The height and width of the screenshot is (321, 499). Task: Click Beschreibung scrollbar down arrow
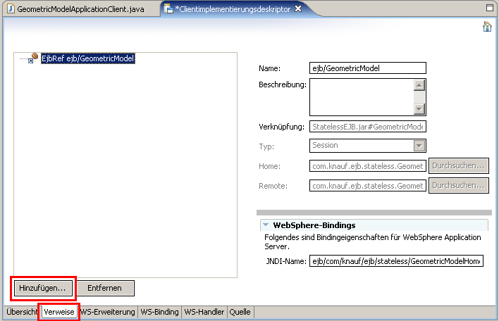[419, 109]
